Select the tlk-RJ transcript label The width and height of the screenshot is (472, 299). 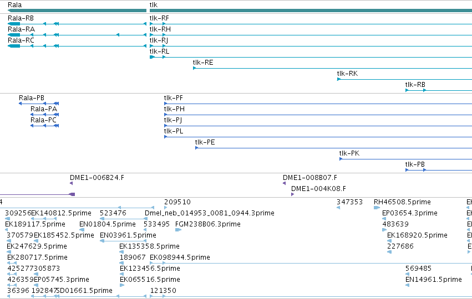(x=159, y=40)
